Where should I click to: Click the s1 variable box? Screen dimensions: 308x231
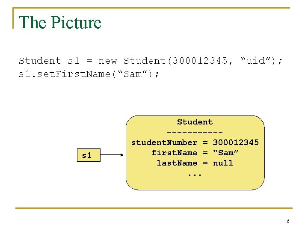86,155
